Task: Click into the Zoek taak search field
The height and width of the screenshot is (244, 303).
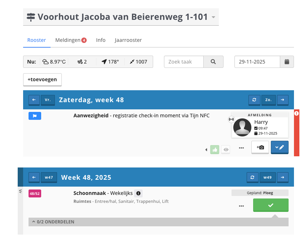Action: tap(184, 62)
